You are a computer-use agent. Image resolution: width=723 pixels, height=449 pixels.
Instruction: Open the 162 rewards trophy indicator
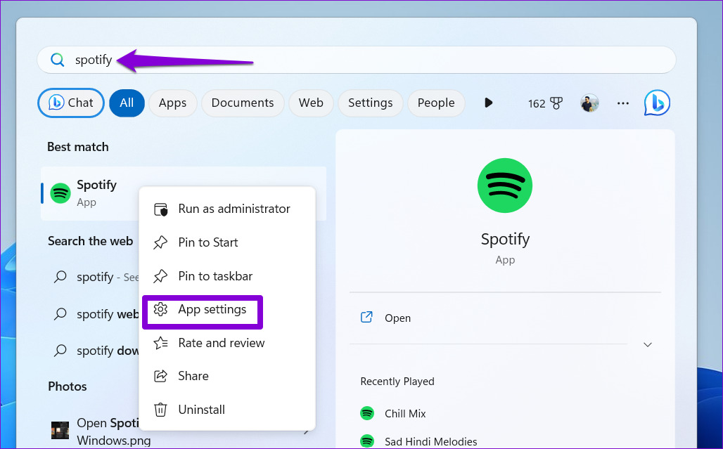pyautogui.click(x=546, y=103)
